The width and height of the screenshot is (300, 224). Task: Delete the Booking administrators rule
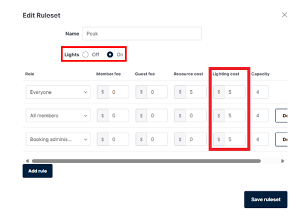[281, 139]
